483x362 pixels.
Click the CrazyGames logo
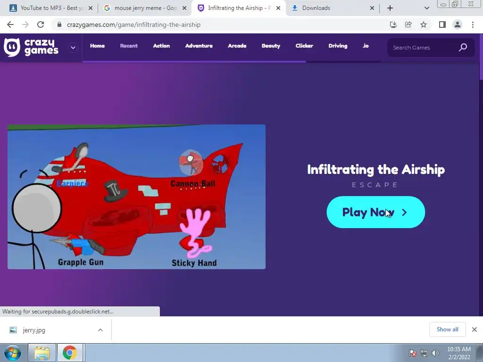click(31, 48)
